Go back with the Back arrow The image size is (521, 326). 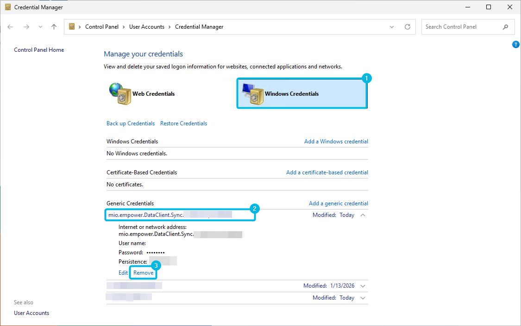(x=10, y=27)
